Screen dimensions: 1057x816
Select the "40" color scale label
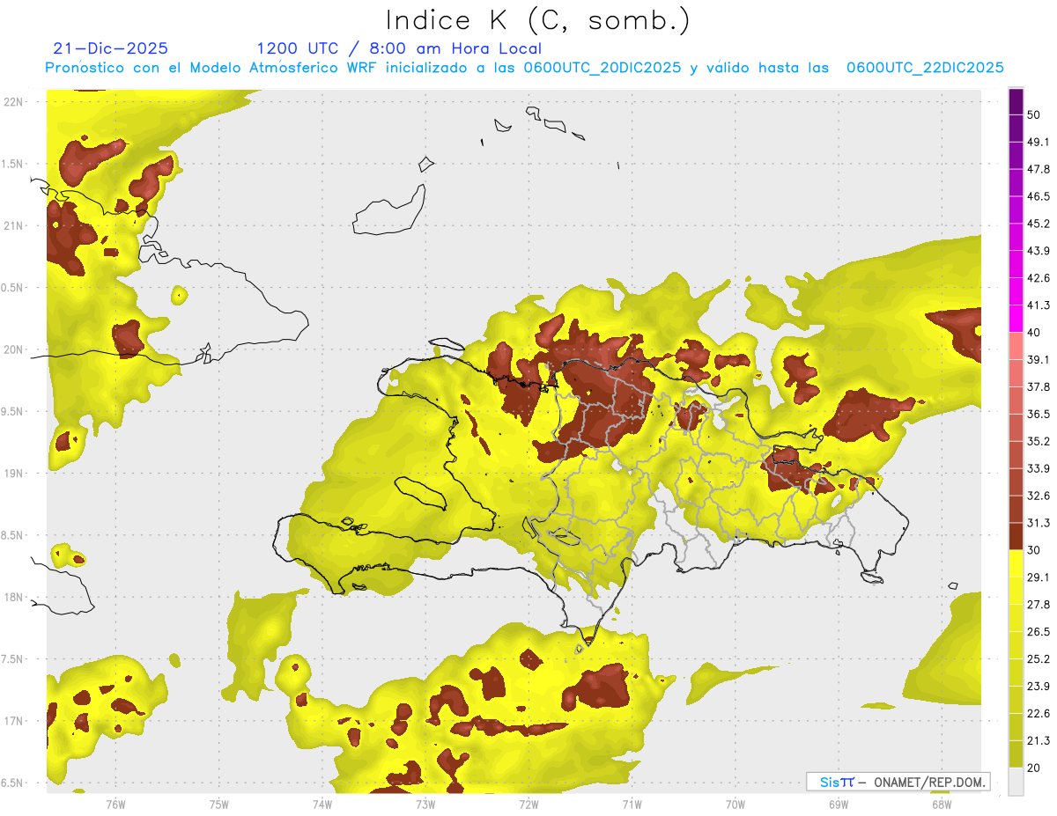point(1034,333)
